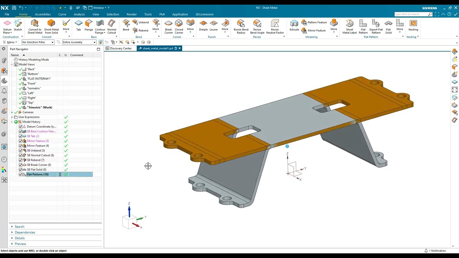Select the Tab base feature tool
Image resolution: width=459 pixels, height=258 pixels.
point(79,25)
